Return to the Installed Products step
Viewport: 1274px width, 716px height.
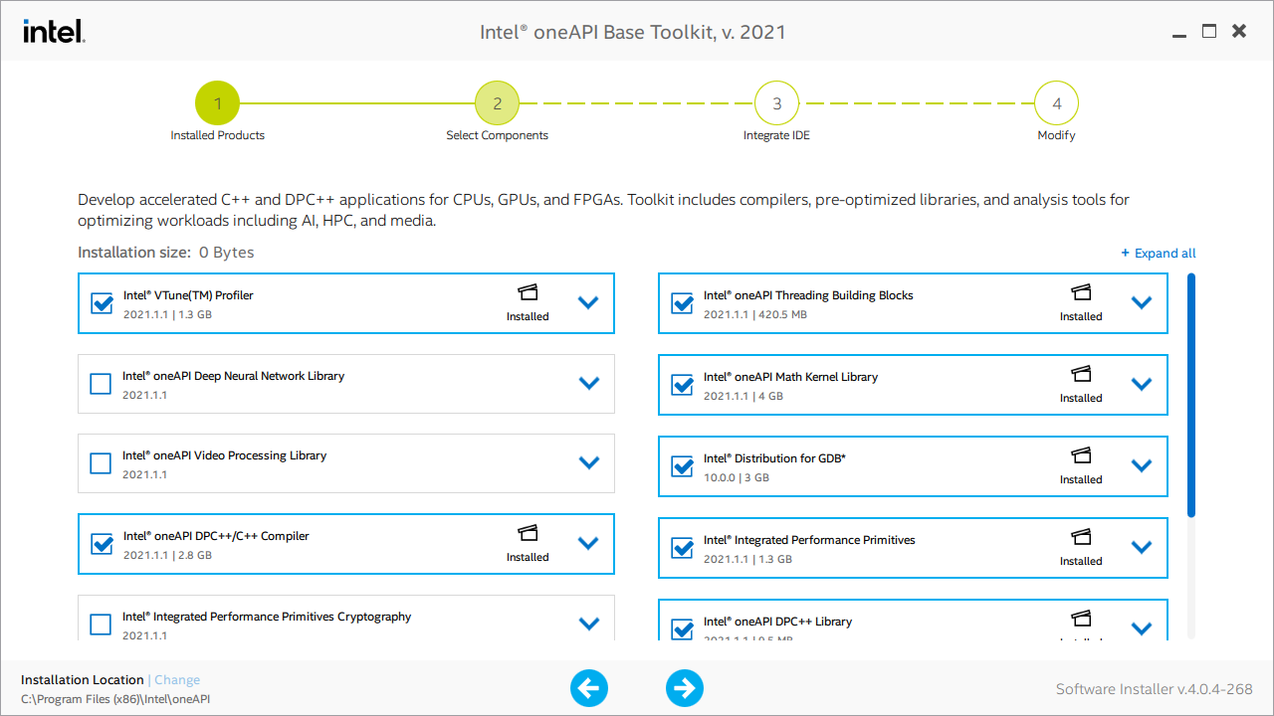pos(218,102)
